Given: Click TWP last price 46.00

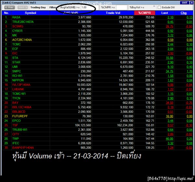Looking at the screenshot, I should 170,139.
